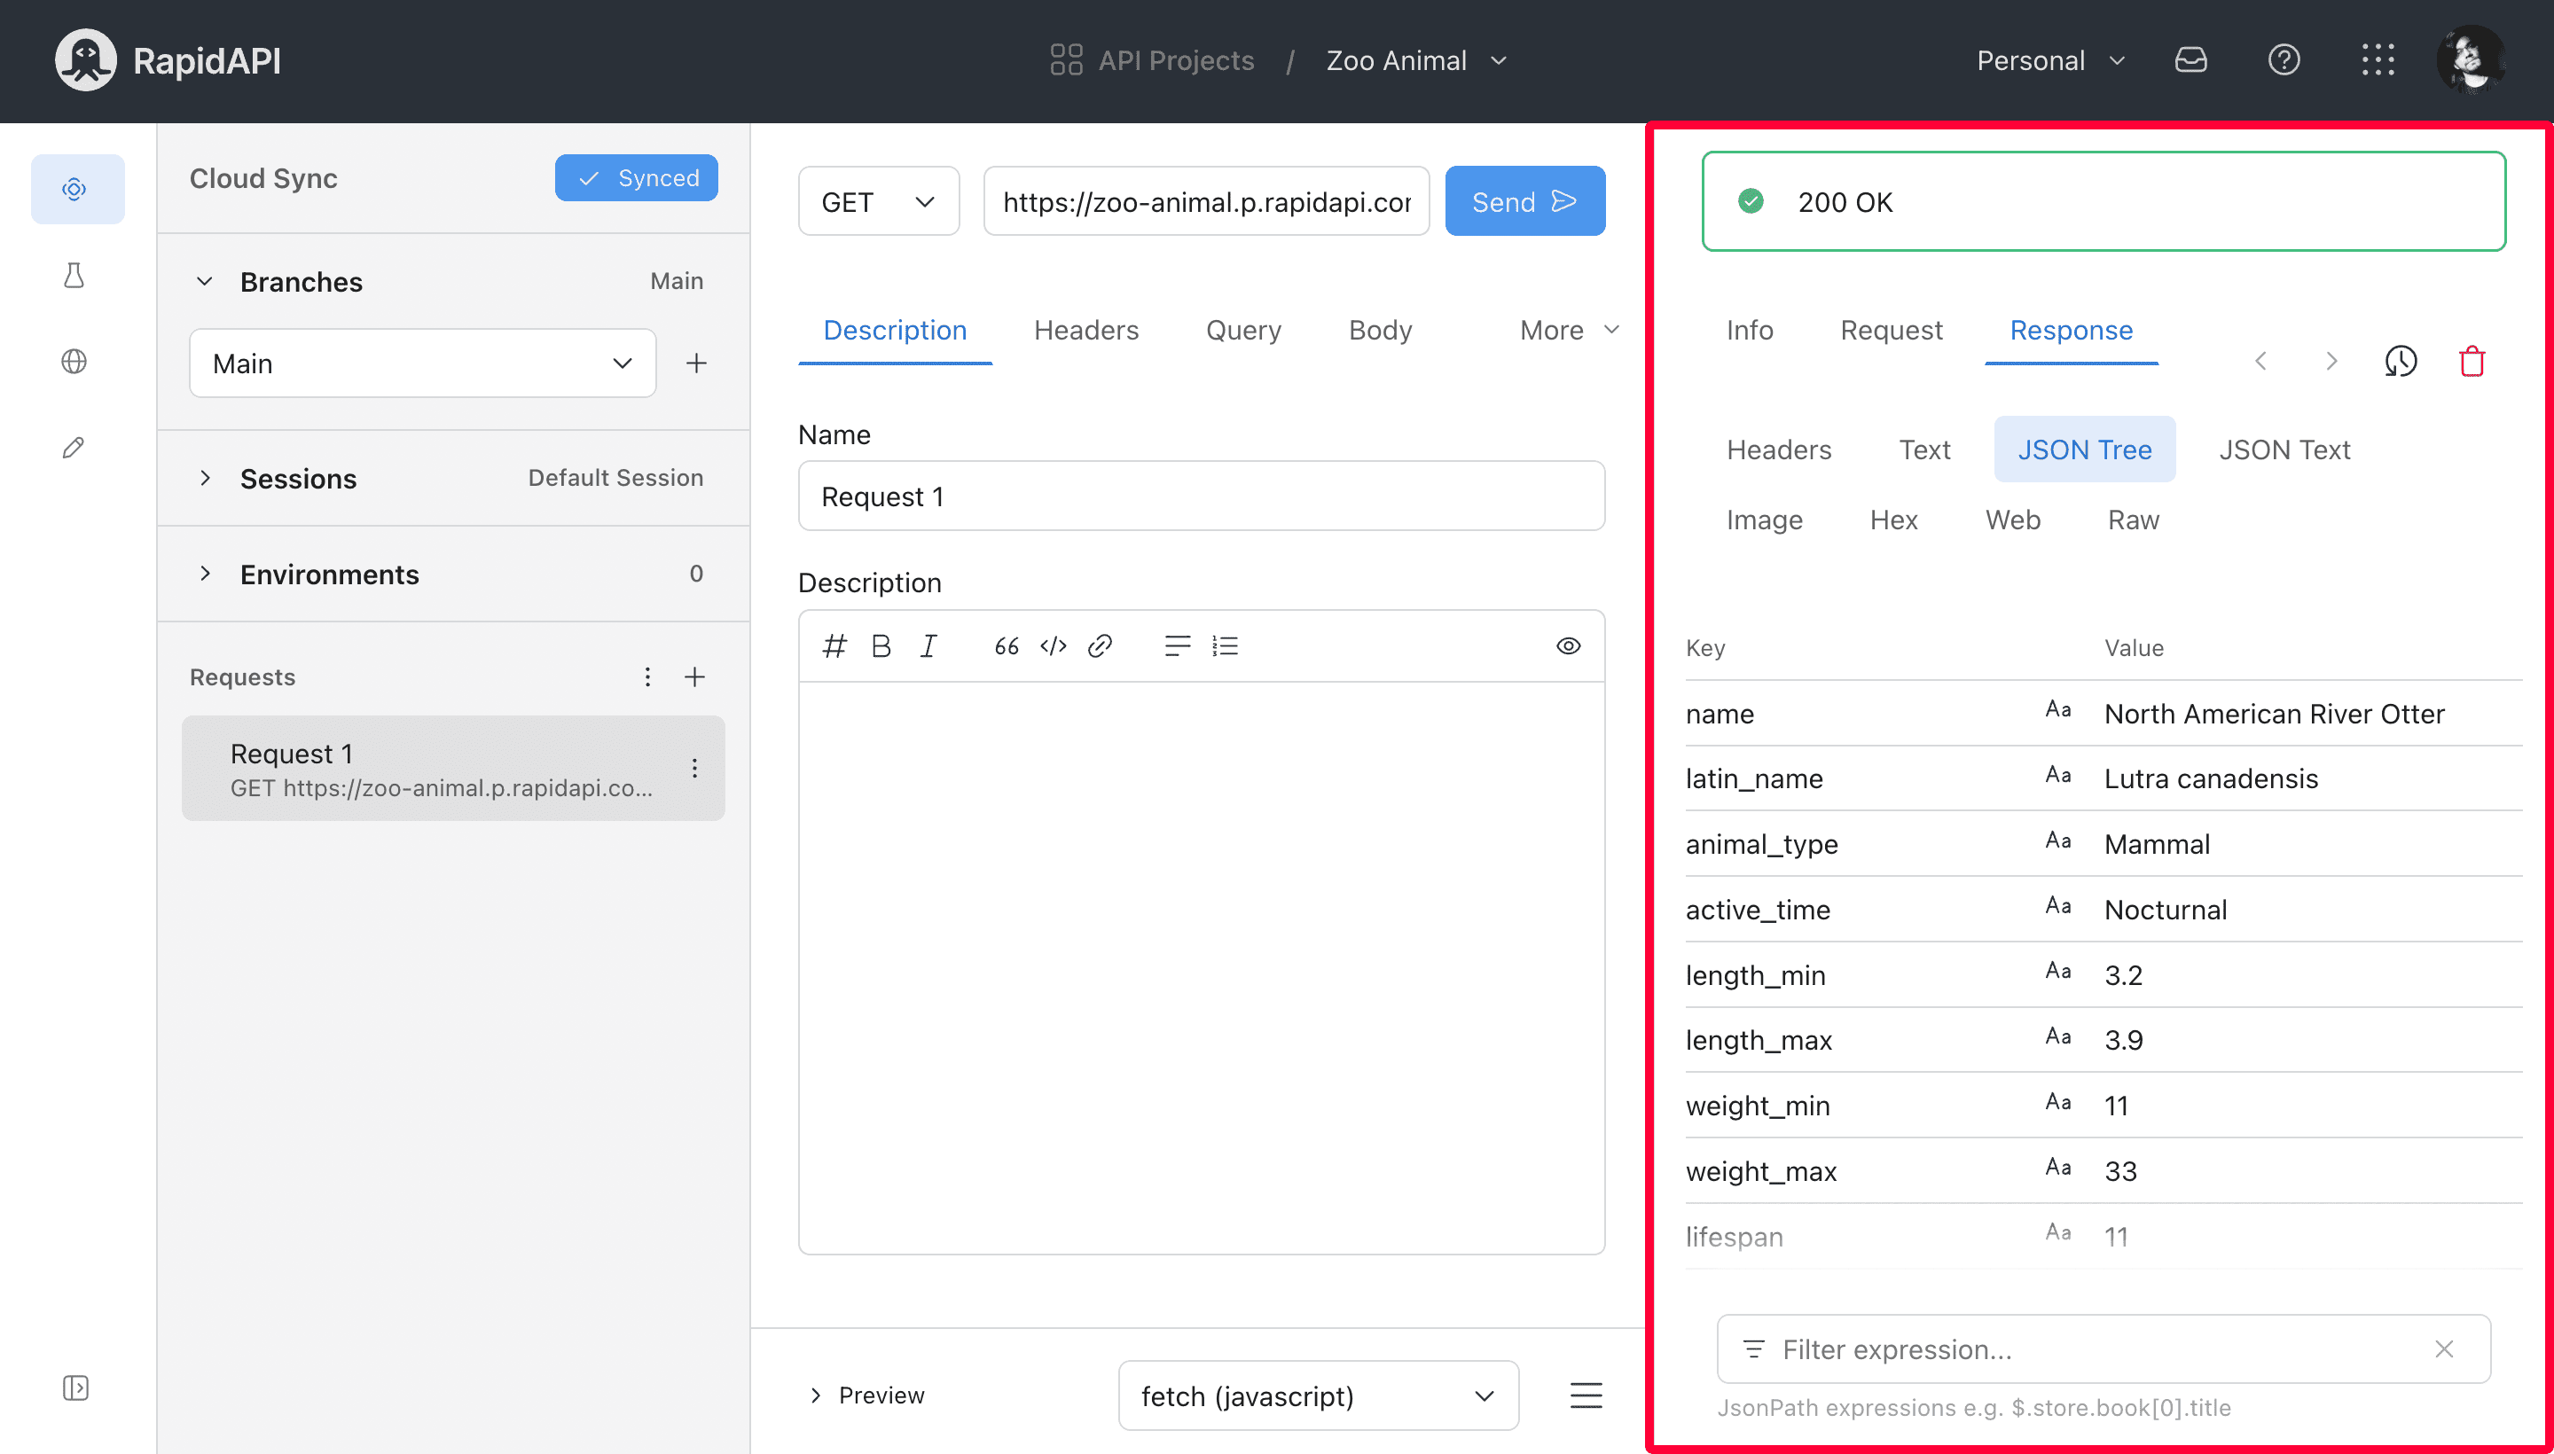
Task: Open Request 1 item options menu
Action: tap(694, 768)
